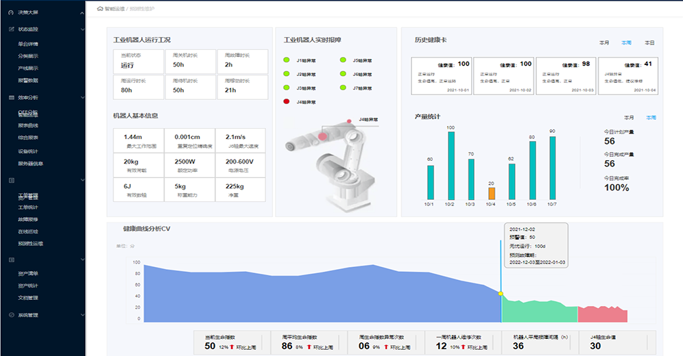
Task: Click the red fault region of health curve
Action: 602,315
